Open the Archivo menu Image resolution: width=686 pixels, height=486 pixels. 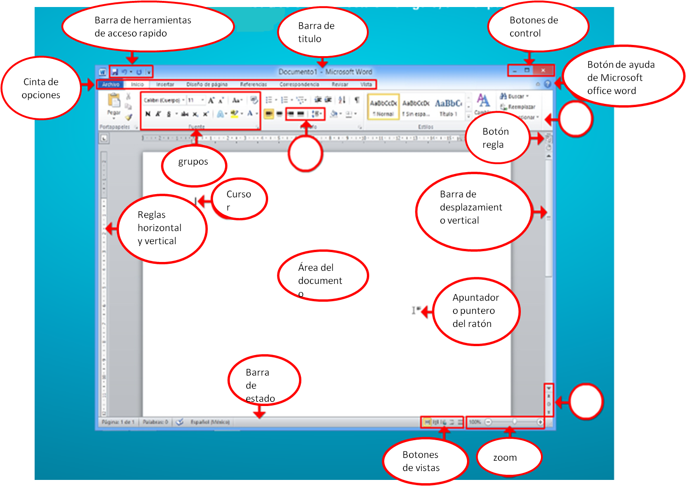pyautogui.click(x=111, y=85)
